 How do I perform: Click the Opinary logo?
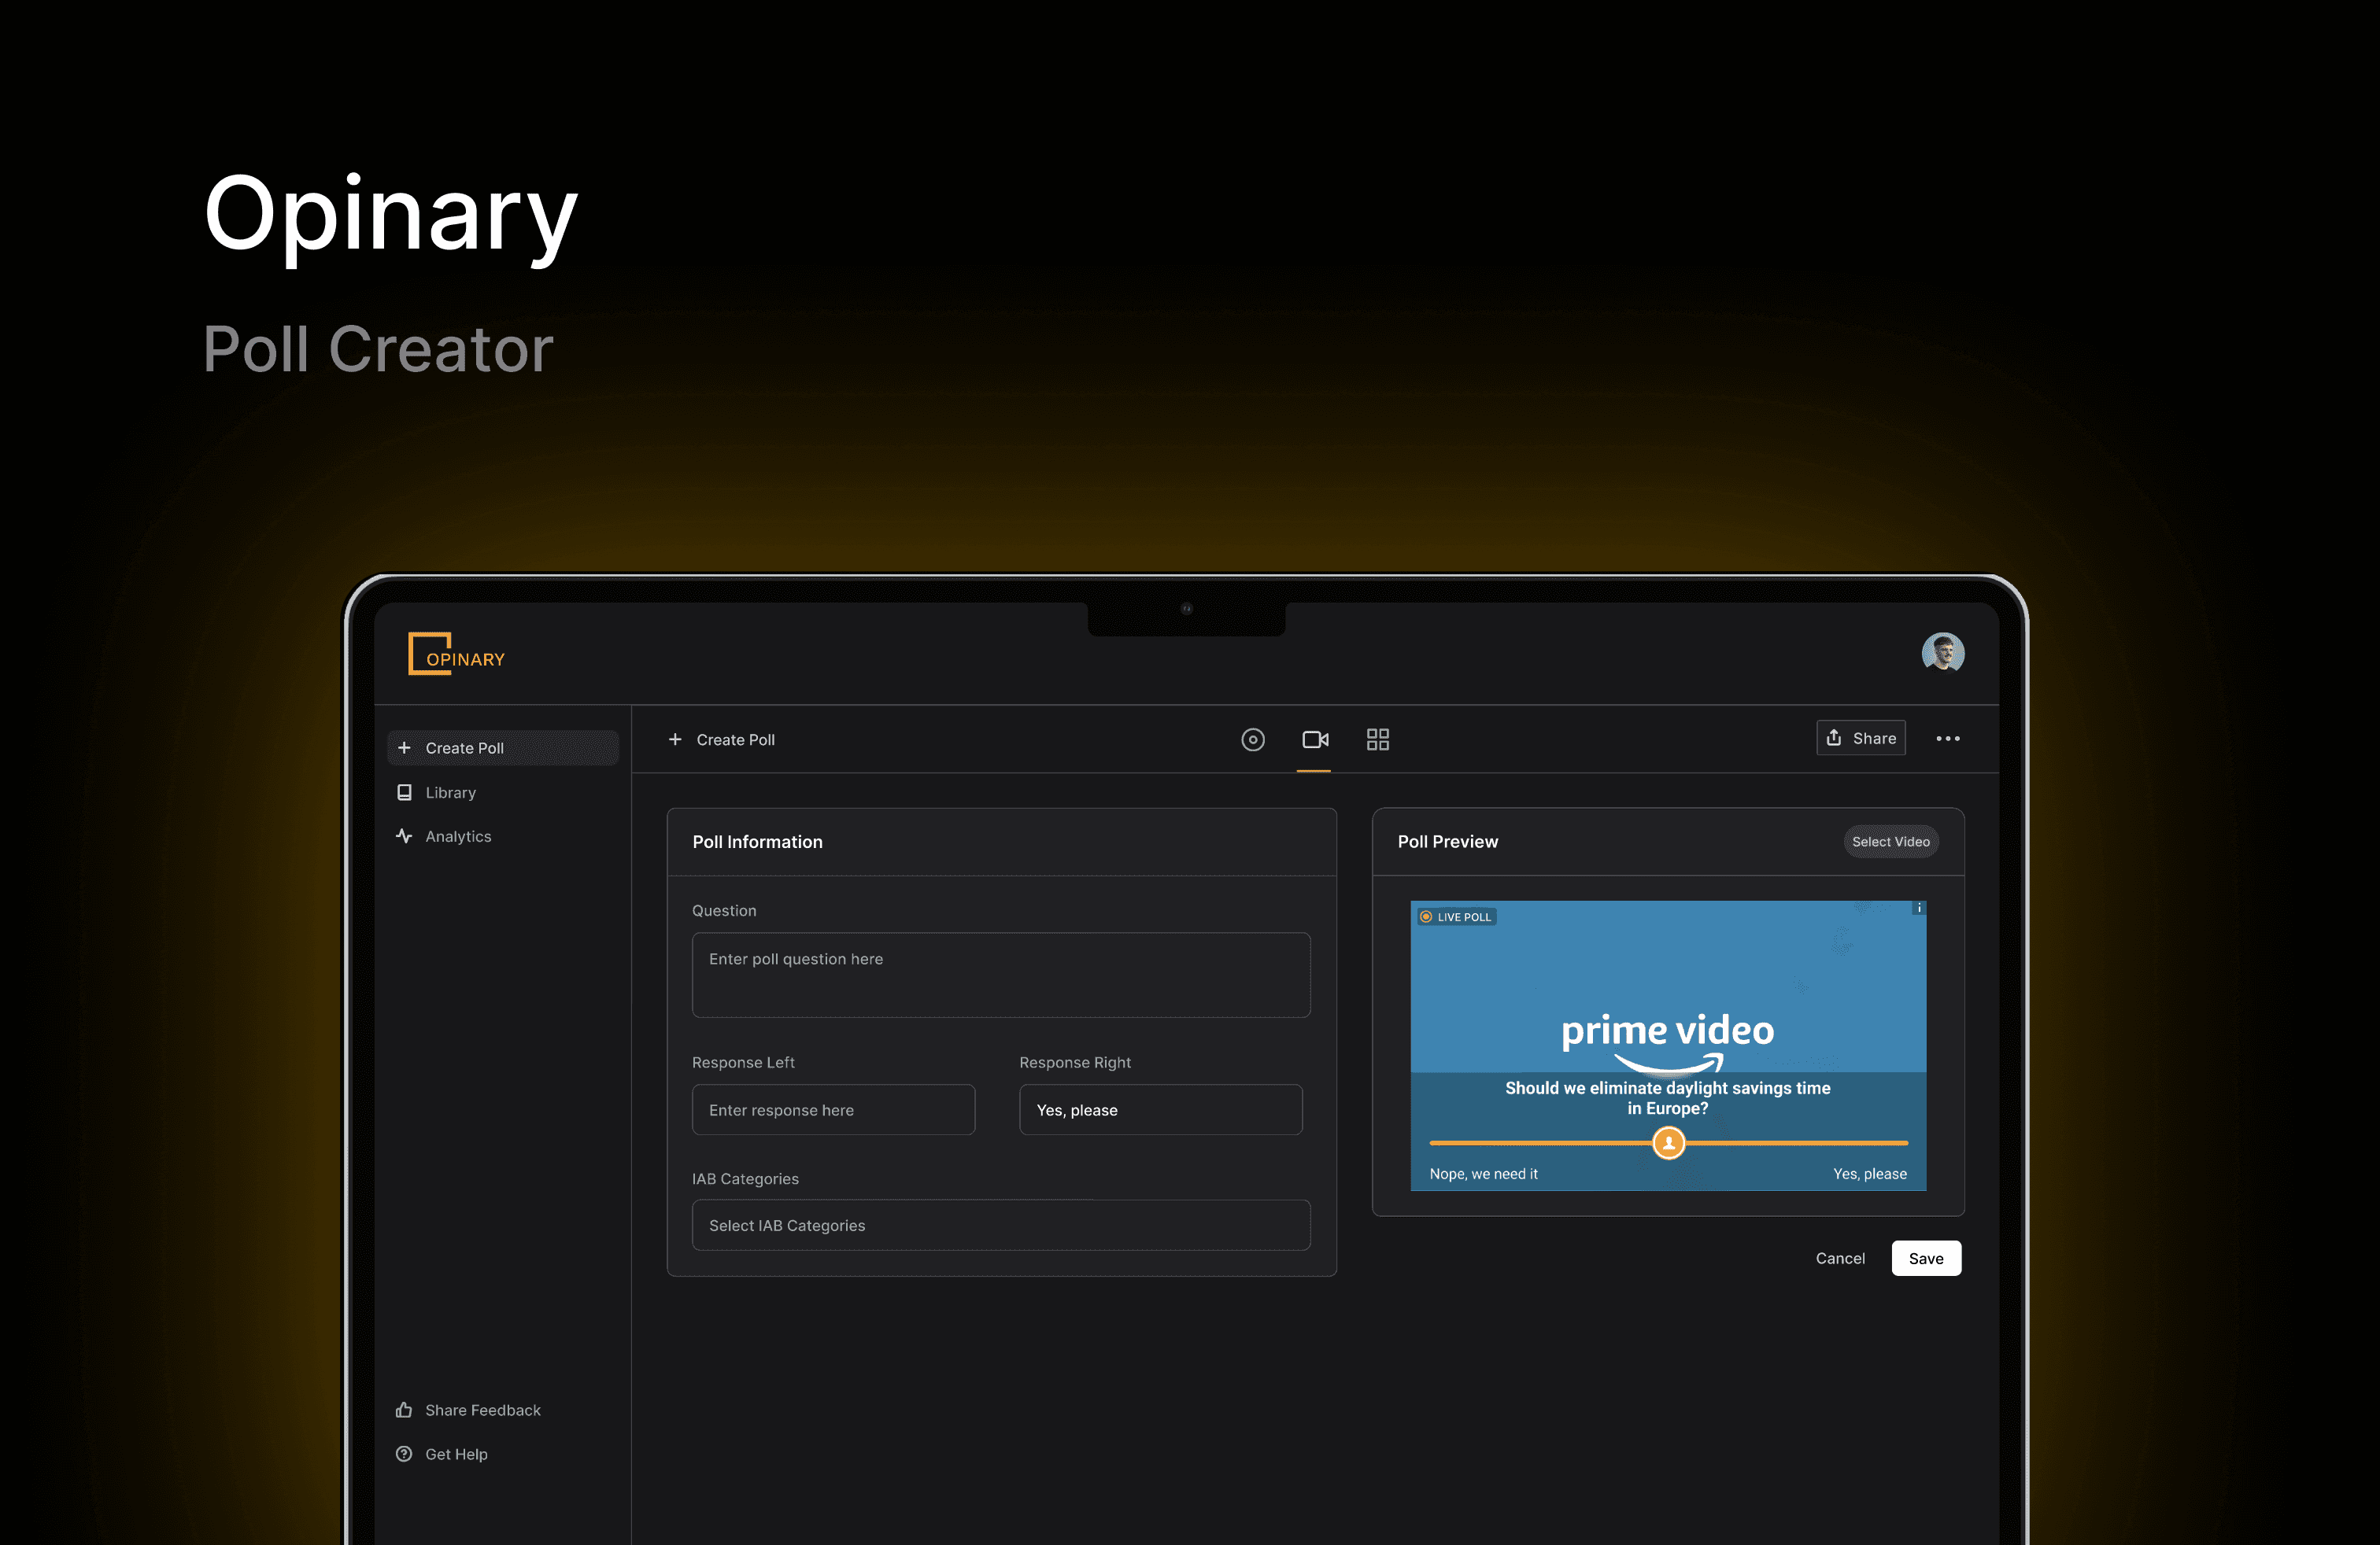tap(456, 655)
